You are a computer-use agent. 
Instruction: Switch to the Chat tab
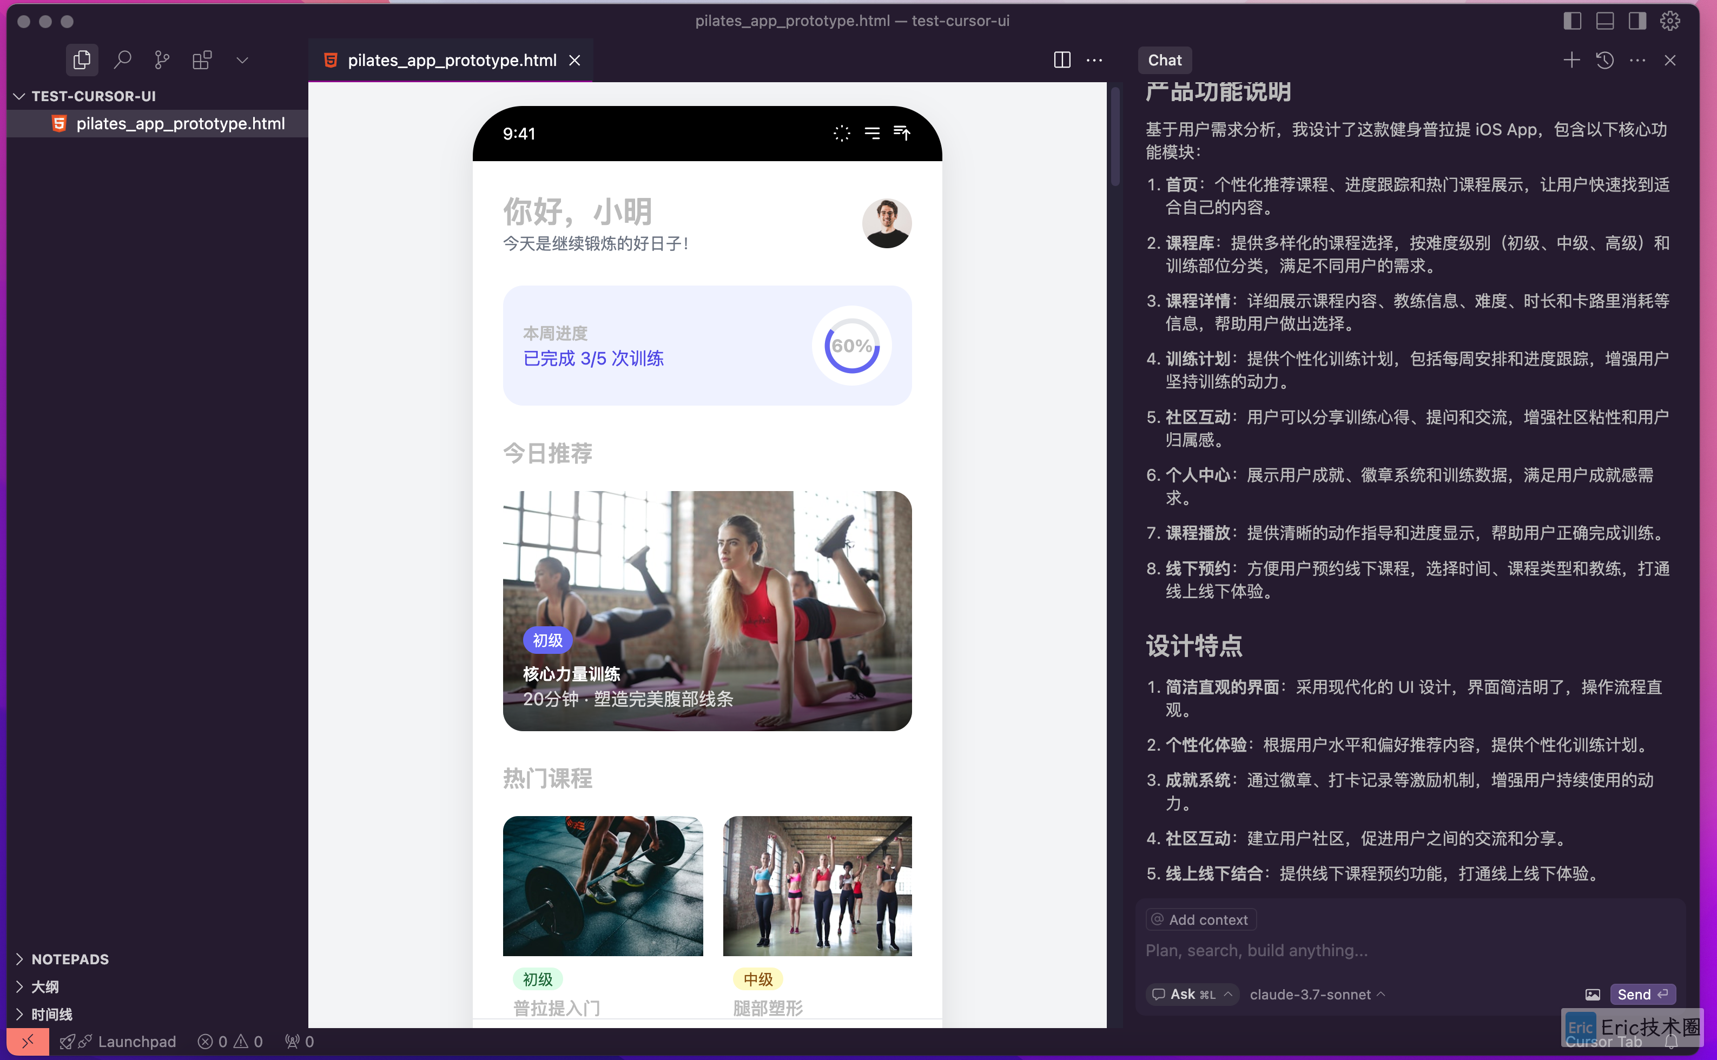coord(1165,60)
